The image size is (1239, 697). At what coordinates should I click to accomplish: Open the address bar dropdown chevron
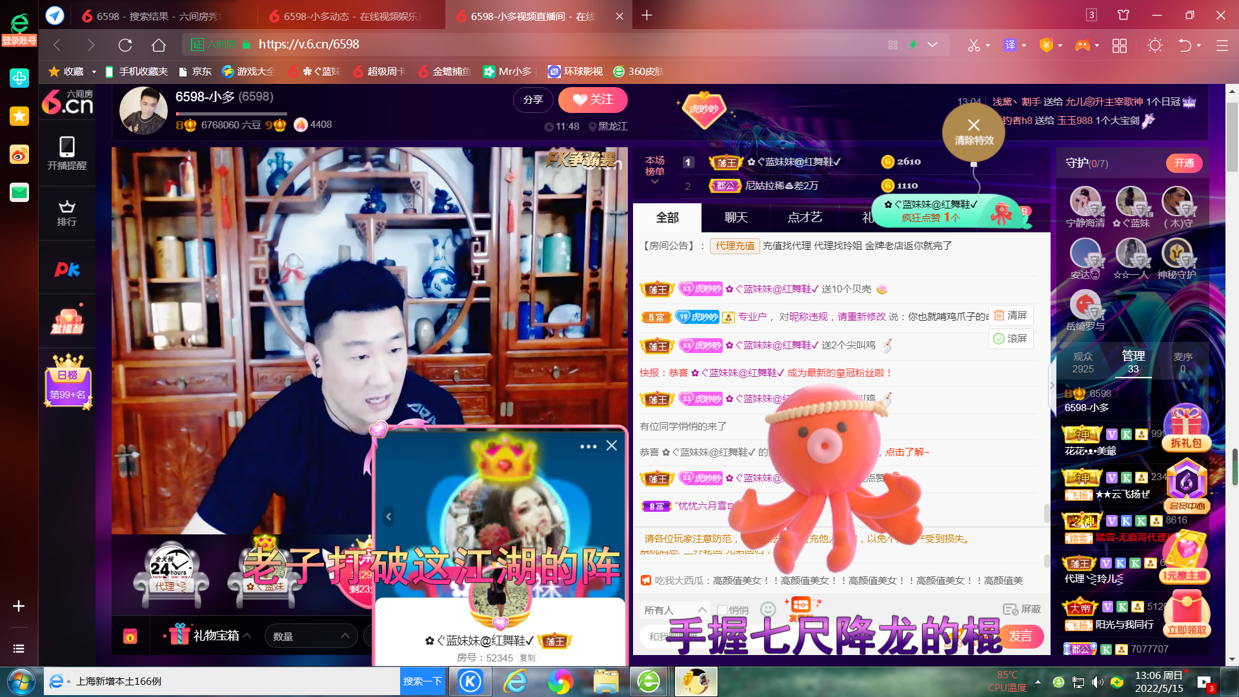[x=932, y=45]
